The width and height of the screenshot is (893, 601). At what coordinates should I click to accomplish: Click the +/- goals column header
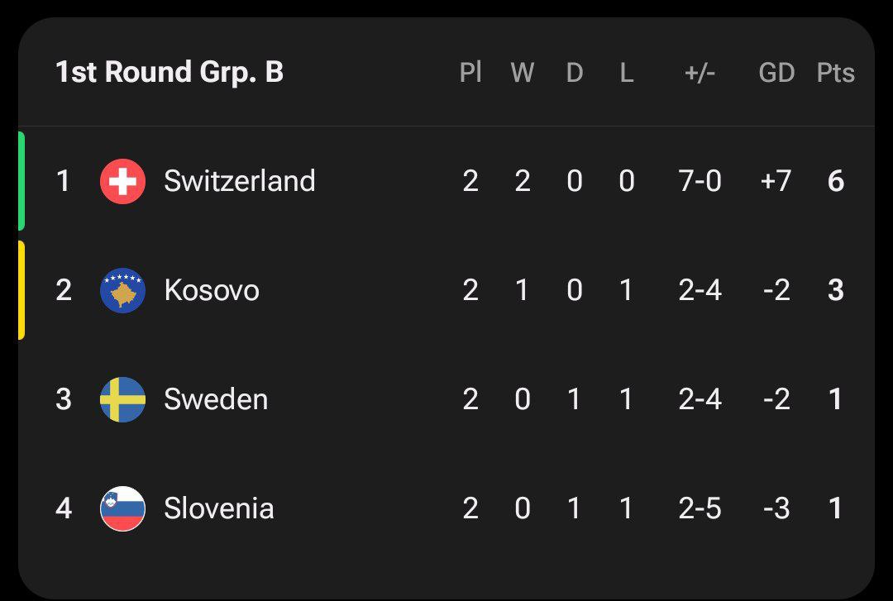click(x=700, y=73)
